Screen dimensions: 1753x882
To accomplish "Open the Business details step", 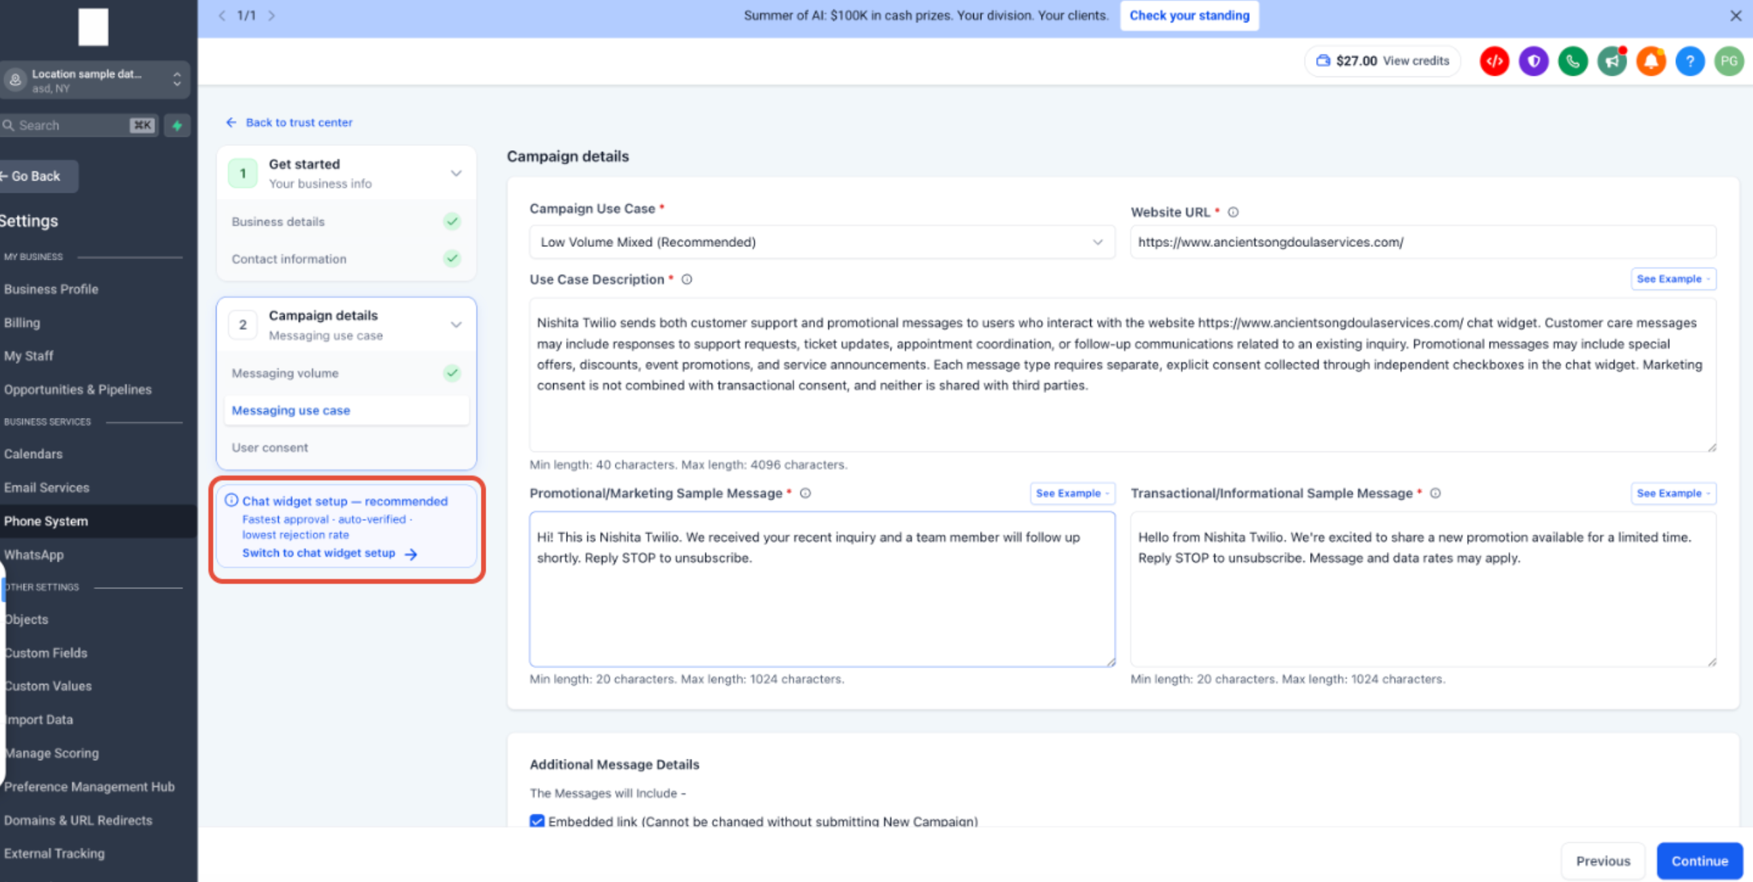I will click(x=346, y=222).
